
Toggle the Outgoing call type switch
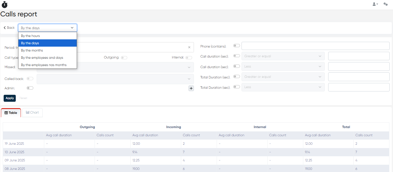[x=124, y=58]
